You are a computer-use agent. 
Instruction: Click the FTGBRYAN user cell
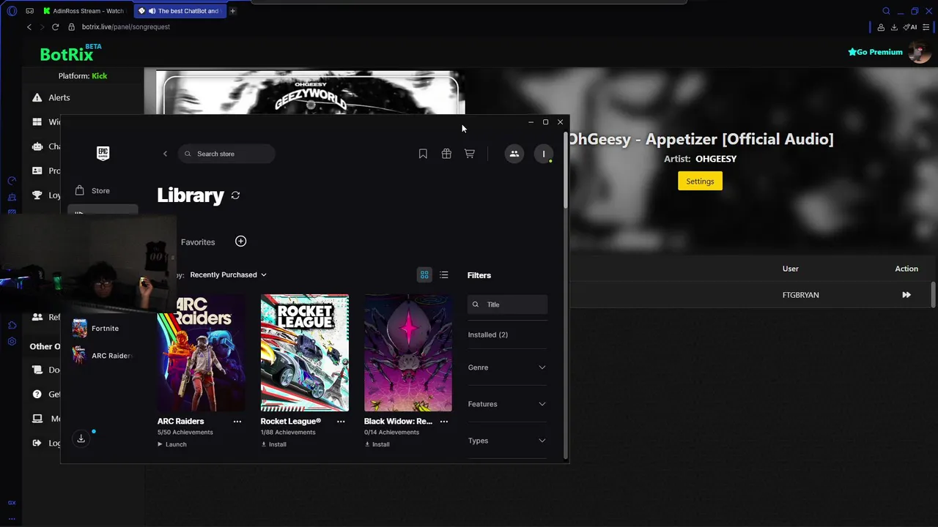coord(800,295)
